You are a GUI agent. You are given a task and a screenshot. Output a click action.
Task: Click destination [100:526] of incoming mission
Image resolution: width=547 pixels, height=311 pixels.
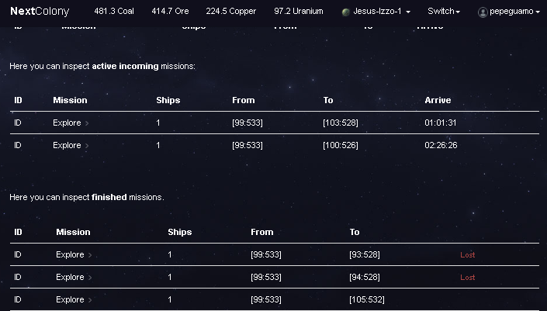[x=341, y=145]
